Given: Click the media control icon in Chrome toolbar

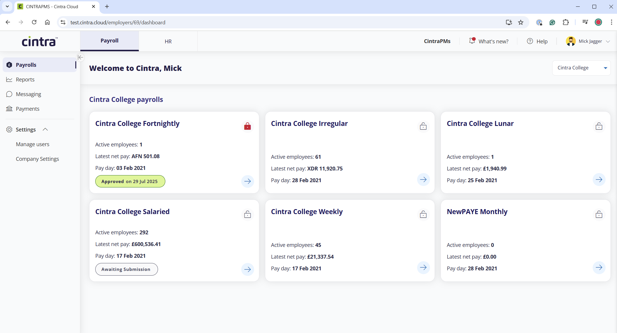Looking at the screenshot, I should click(585, 22).
